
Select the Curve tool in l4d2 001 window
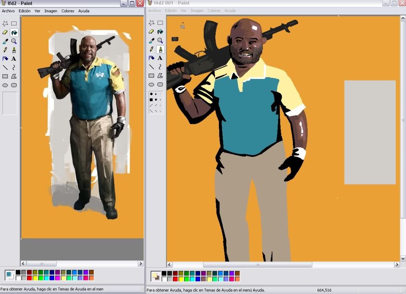point(160,67)
